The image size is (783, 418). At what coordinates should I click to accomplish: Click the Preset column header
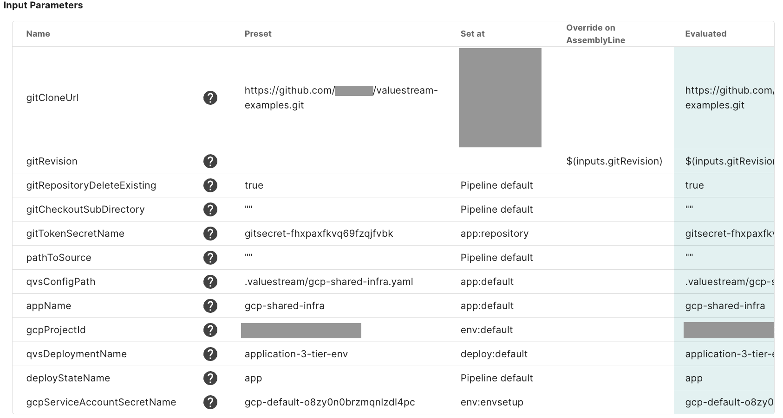[258, 34]
